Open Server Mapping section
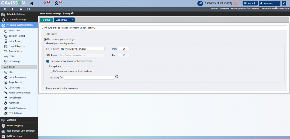 click(x=19, y=125)
